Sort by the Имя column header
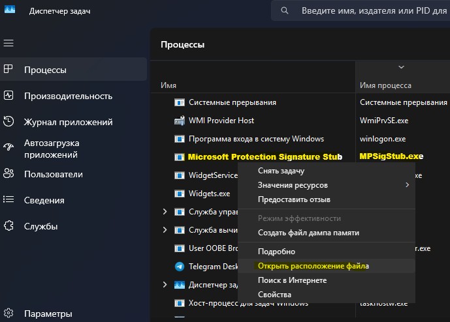Screen dimensions: 450x322 [168, 85]
